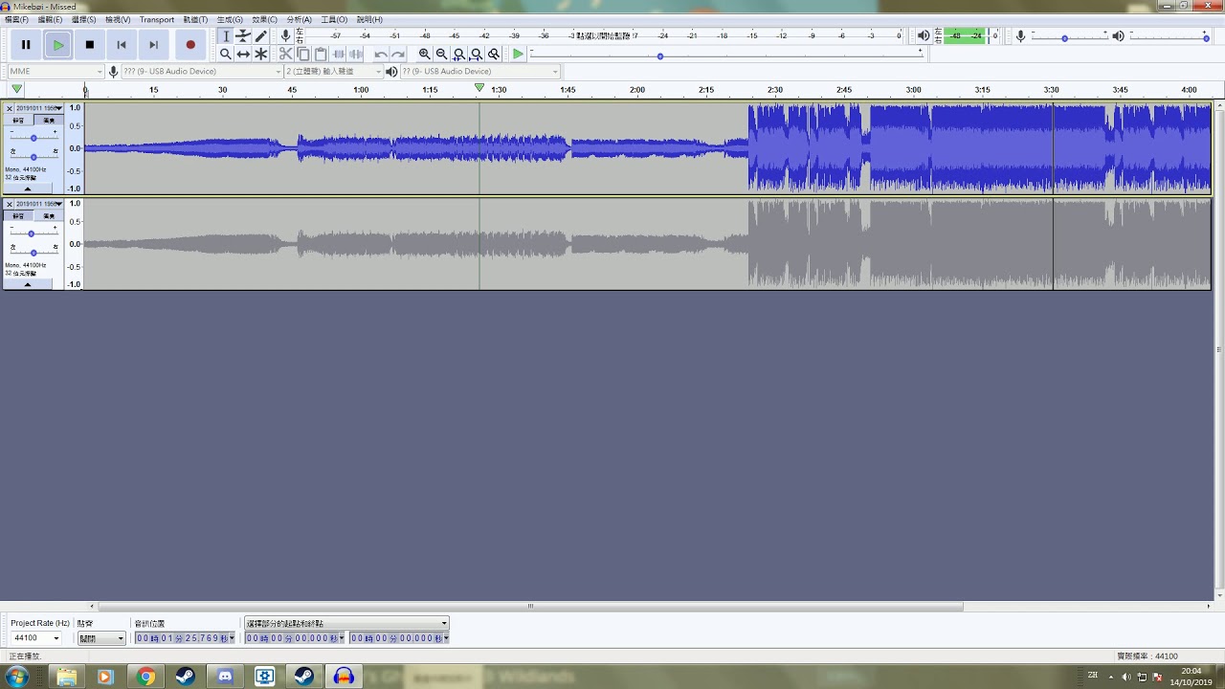Click the play-at-speed slider

click(726, 56)
